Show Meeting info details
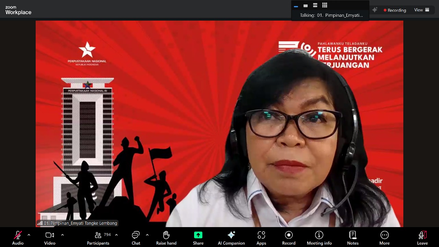Screen dimensions: 439x247 tap(319, 237)
